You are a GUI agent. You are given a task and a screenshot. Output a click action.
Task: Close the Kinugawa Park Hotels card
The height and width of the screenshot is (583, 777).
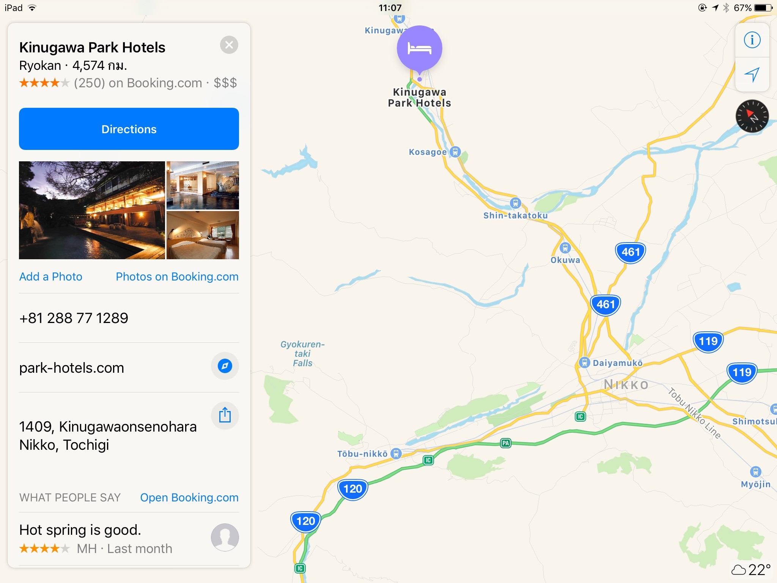pos(229,45)
